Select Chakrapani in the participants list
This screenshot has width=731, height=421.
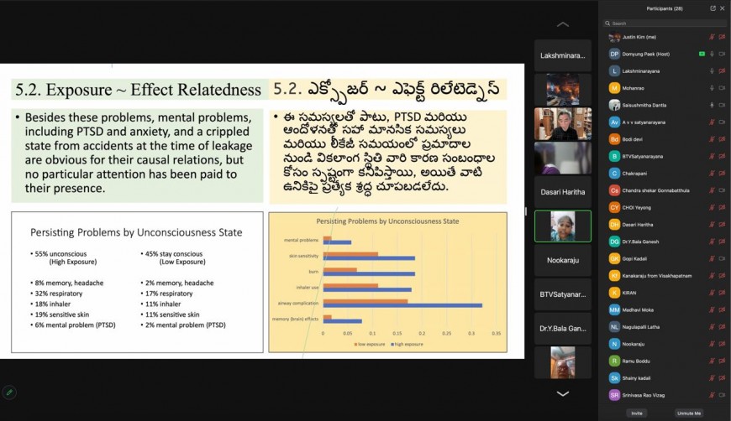click(639, 174)
